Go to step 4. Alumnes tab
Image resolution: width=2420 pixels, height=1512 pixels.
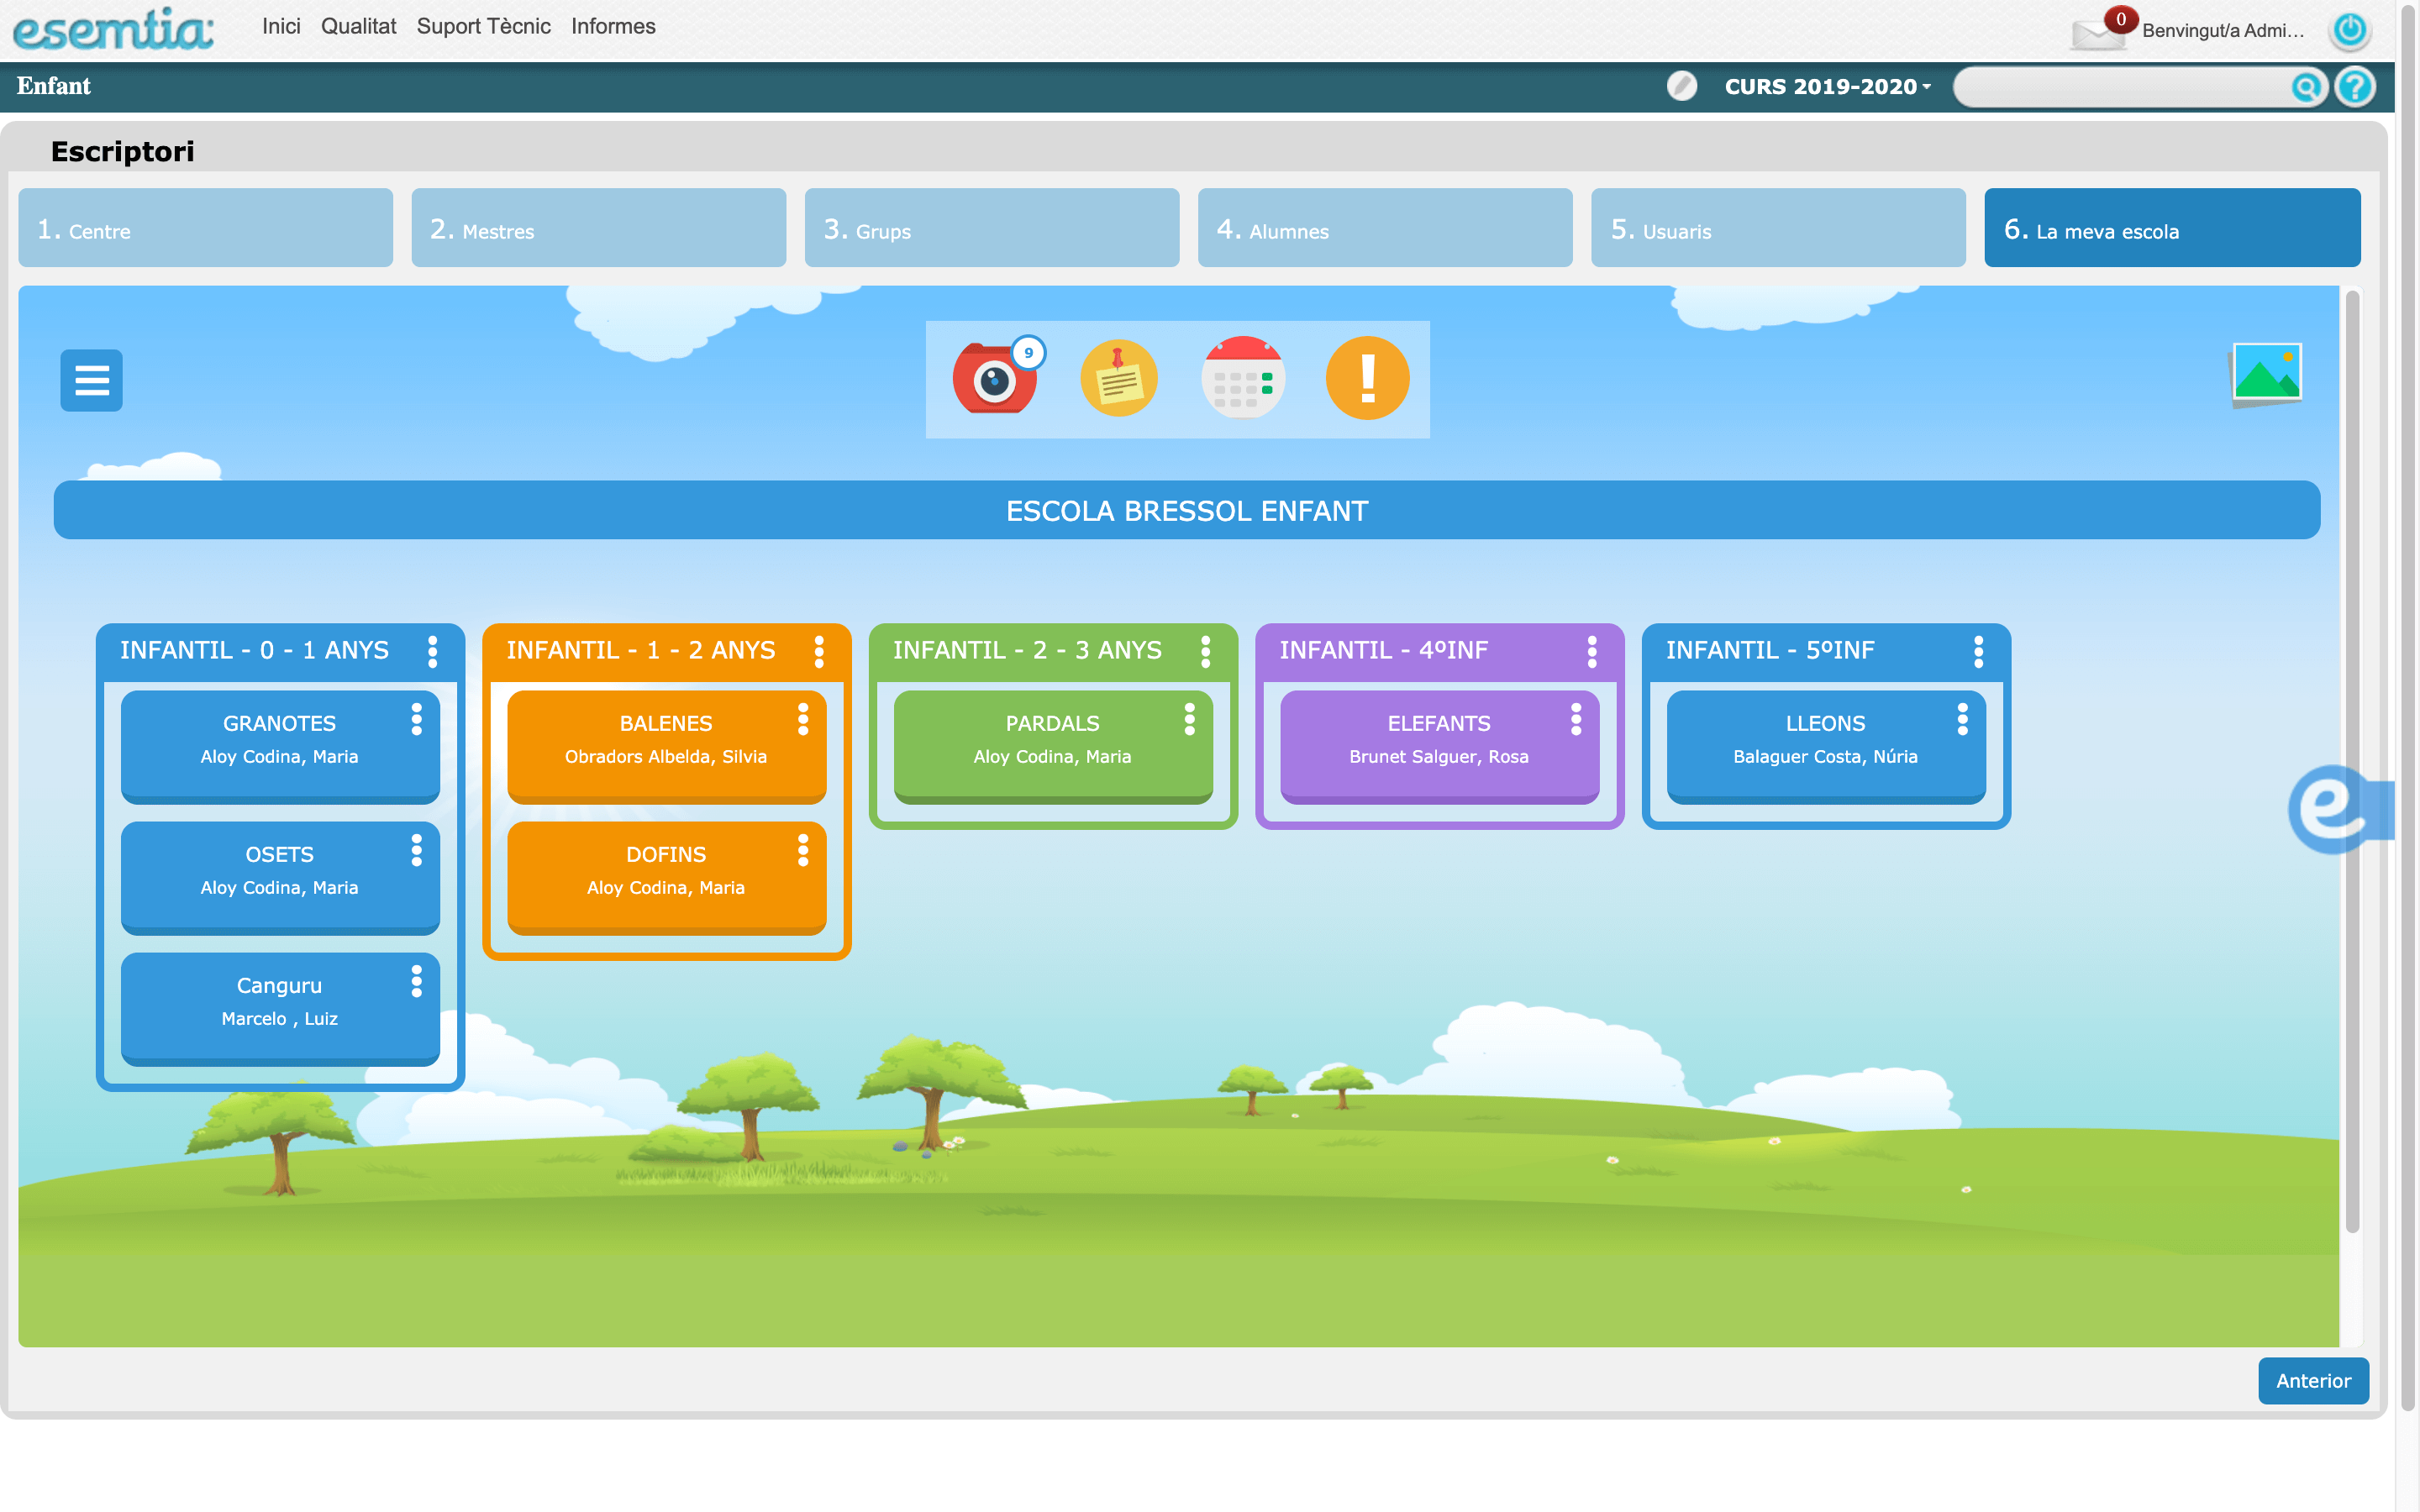1385,228
